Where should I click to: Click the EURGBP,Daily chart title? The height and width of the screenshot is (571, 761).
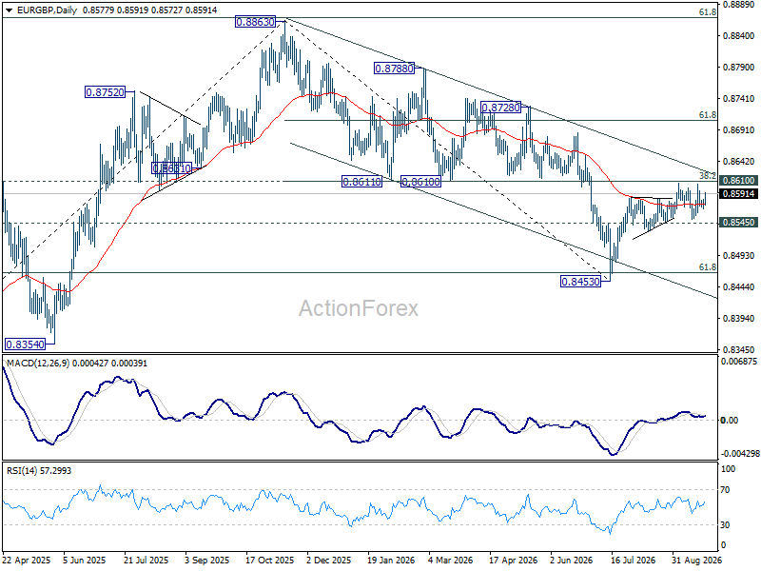(47, 10)
